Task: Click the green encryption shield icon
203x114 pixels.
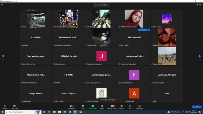Action: click(2, 4)
